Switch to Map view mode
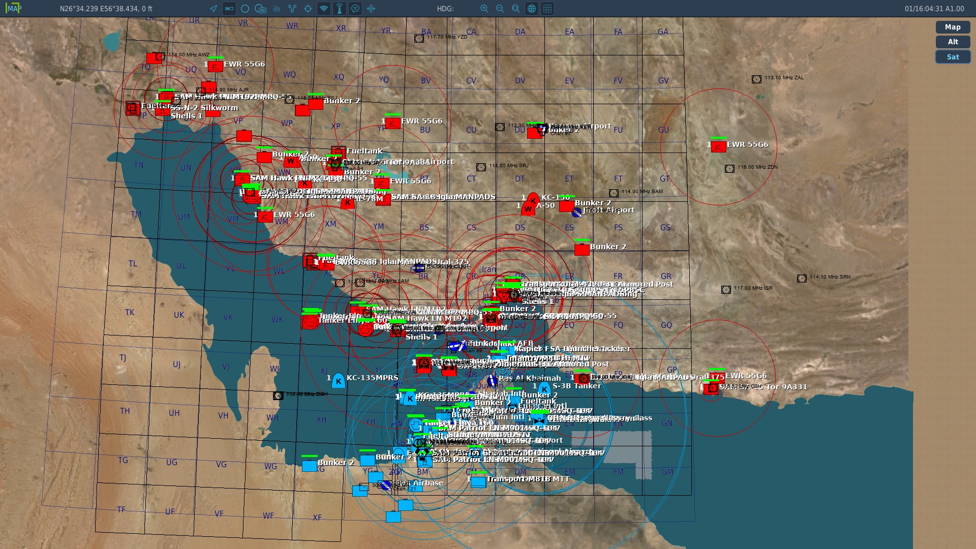976x549 pixels. point(953,27)
